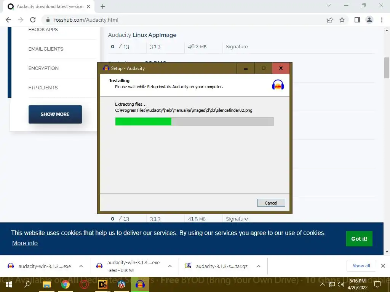Open the Windows Start menu
Image resolution: width=390 pixels, height=292 pixels.
point(9,284)
